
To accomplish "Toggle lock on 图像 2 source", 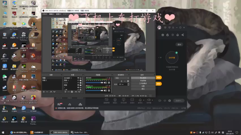I will 80,80.
